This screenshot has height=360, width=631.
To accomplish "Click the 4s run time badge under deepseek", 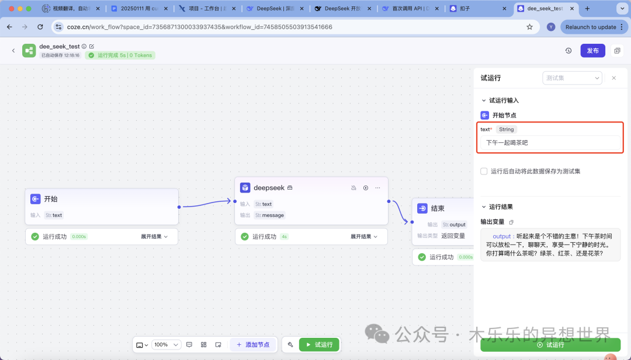I will [x=284, y=237].
